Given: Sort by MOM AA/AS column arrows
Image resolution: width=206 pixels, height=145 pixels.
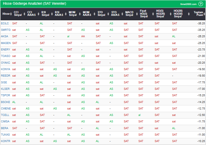Looking at the screenshot, I should [94, 14].
